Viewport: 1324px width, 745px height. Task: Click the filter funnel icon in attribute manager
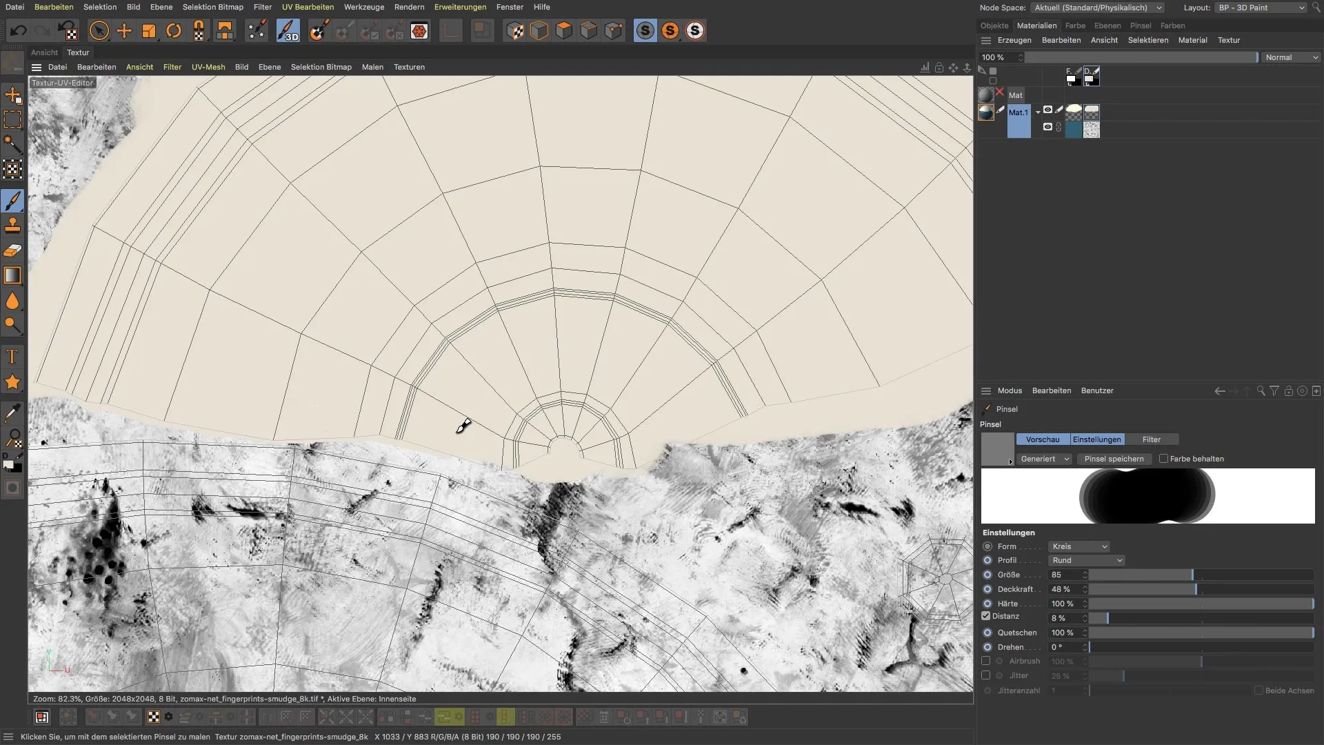1274,390
